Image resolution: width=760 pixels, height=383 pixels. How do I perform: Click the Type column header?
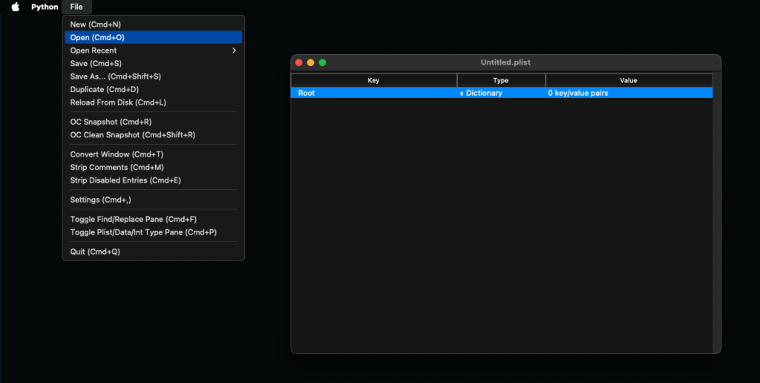(x=501, y=80)
